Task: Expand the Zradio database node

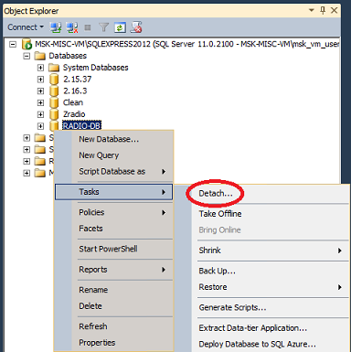Action: coord(40,114)
